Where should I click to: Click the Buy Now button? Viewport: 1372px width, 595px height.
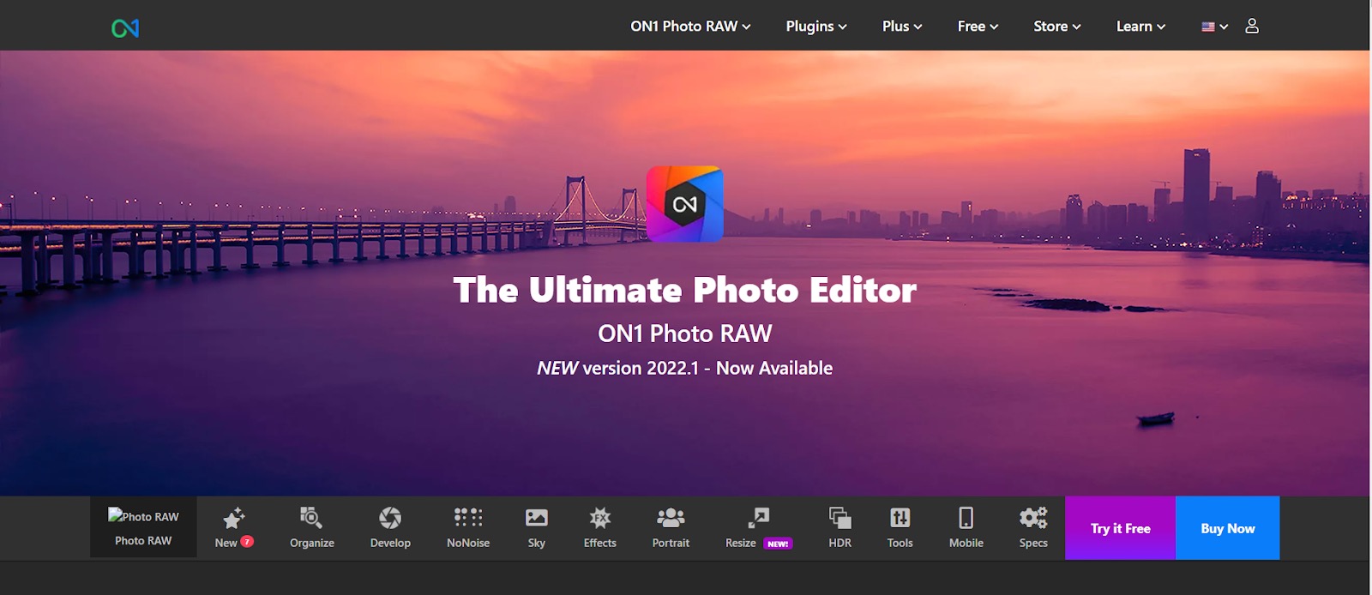click(x=1228, y=528)
